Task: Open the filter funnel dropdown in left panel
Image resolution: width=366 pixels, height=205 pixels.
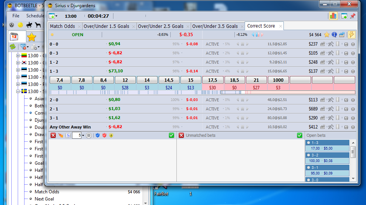Action: click(24, 47)
